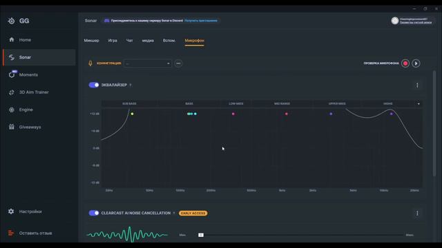Click the Discord icon in banner
This screenshot has width=442, height=248.
pos(106,21)
